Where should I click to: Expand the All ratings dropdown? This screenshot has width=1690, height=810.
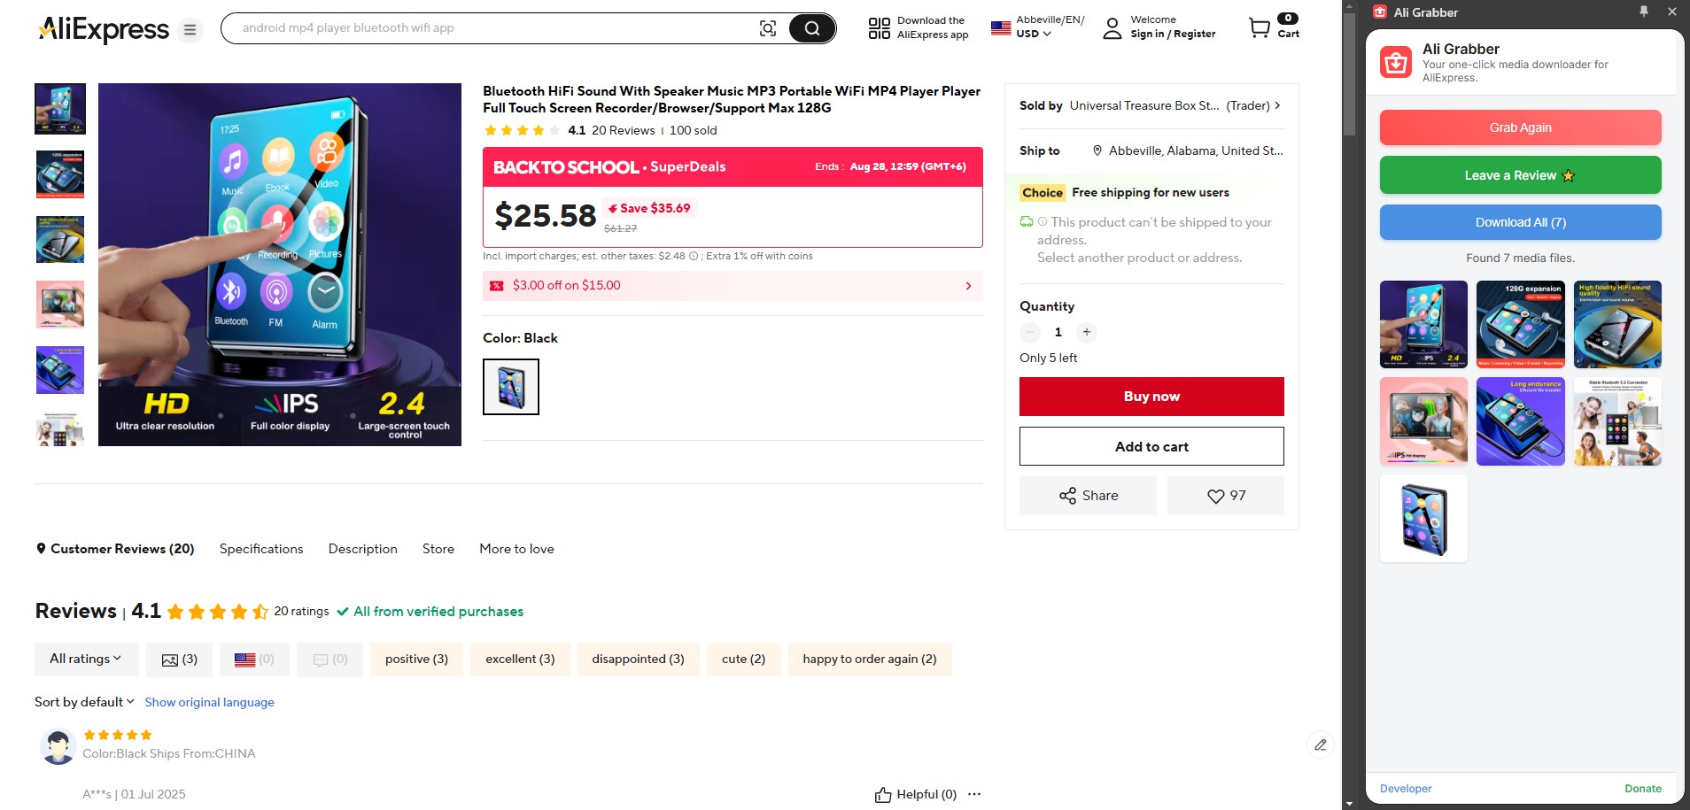(87, 660)
